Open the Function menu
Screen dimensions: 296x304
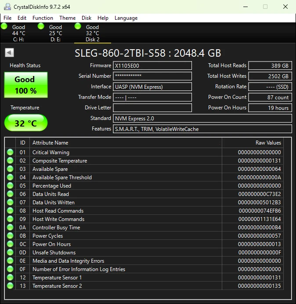(x=43, y=18)
